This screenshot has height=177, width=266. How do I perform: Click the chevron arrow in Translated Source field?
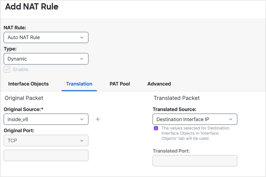(231, 119)
